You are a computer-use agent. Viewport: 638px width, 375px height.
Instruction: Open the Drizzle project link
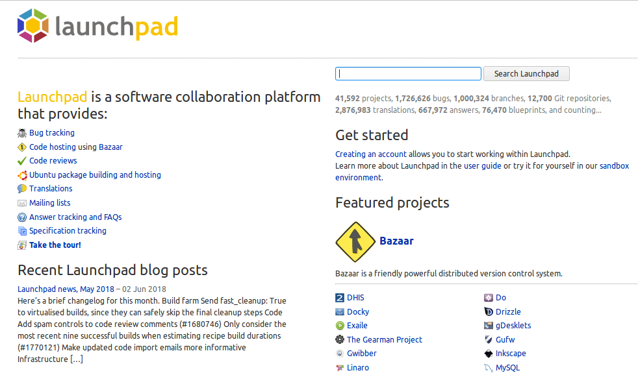[508, 312]
